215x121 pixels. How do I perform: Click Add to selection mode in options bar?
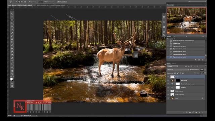click(x=19, y=2)
